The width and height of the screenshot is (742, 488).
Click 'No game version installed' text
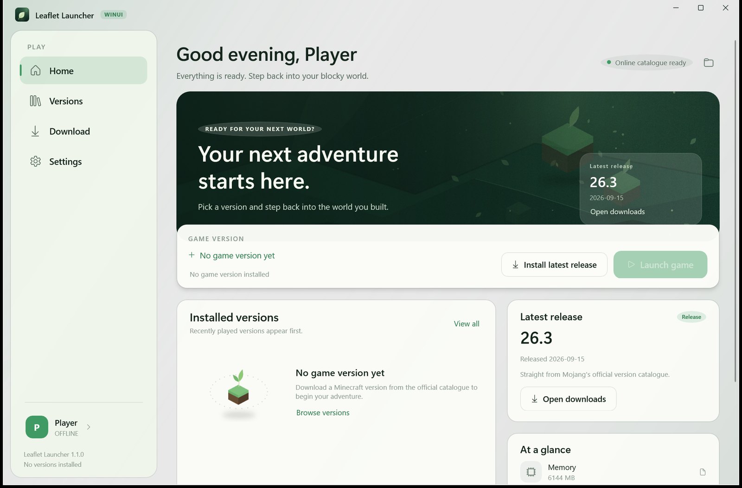[229, 274]
